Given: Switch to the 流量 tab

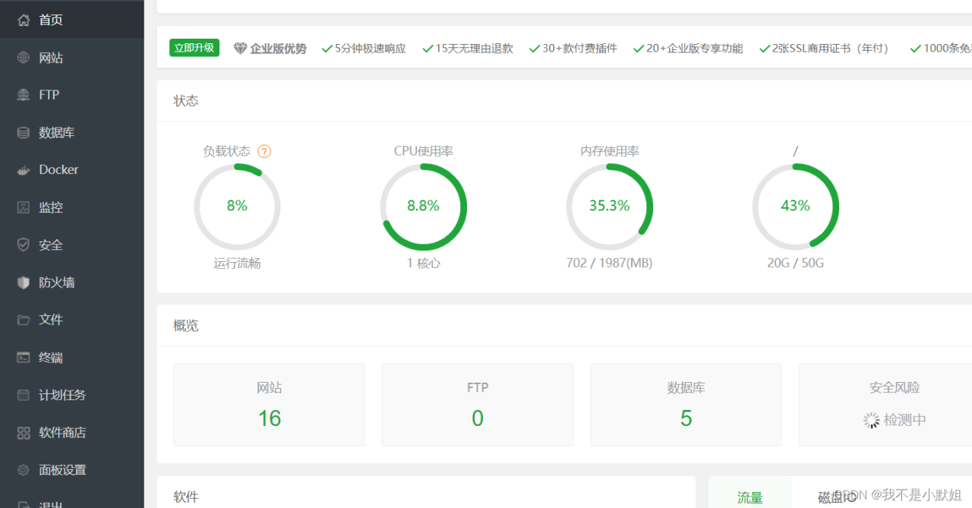Looking at the screenshot, I should 750,497.
